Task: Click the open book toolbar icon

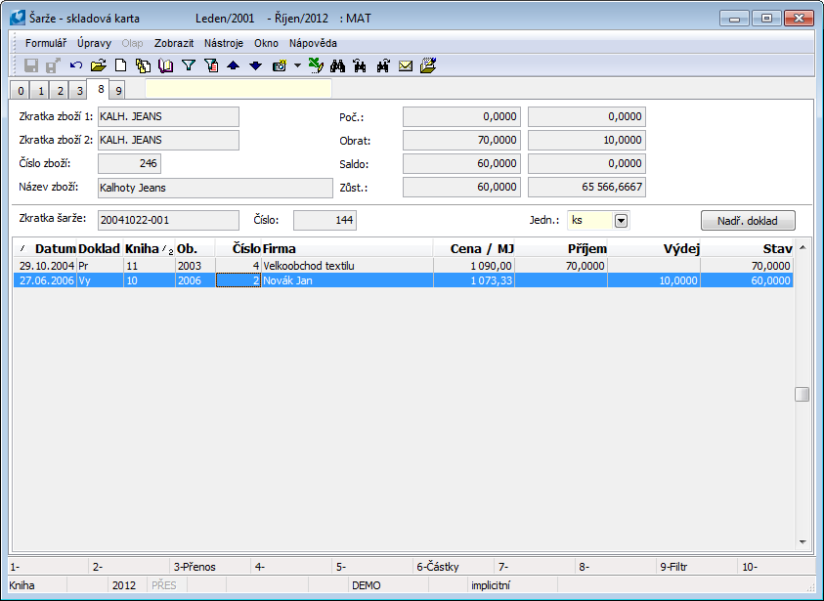Action: [x=165, y=65]
